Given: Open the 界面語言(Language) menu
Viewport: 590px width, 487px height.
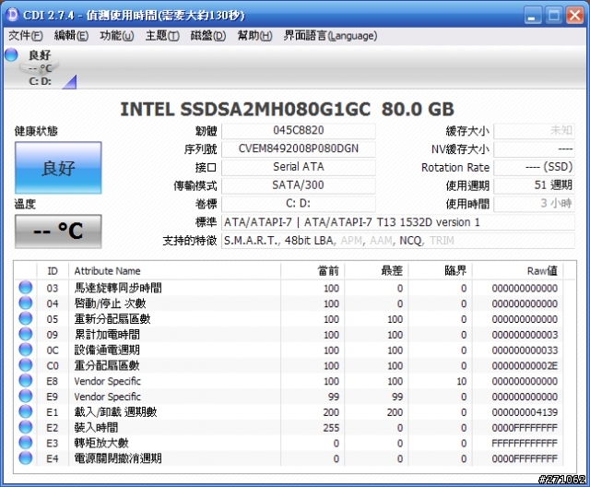Looking at the screenshot, I should coord(330,36).
